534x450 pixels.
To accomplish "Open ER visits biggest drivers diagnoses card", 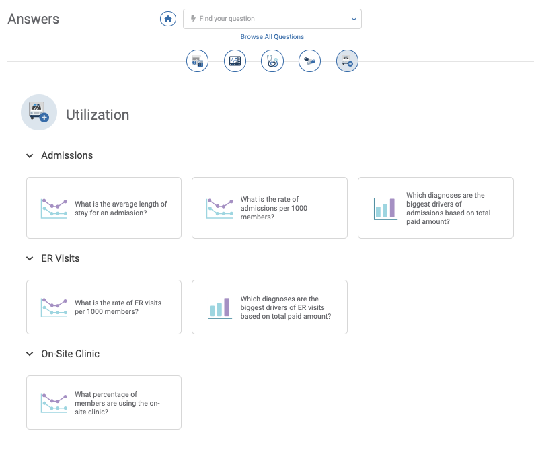I will tap(270, 307).
